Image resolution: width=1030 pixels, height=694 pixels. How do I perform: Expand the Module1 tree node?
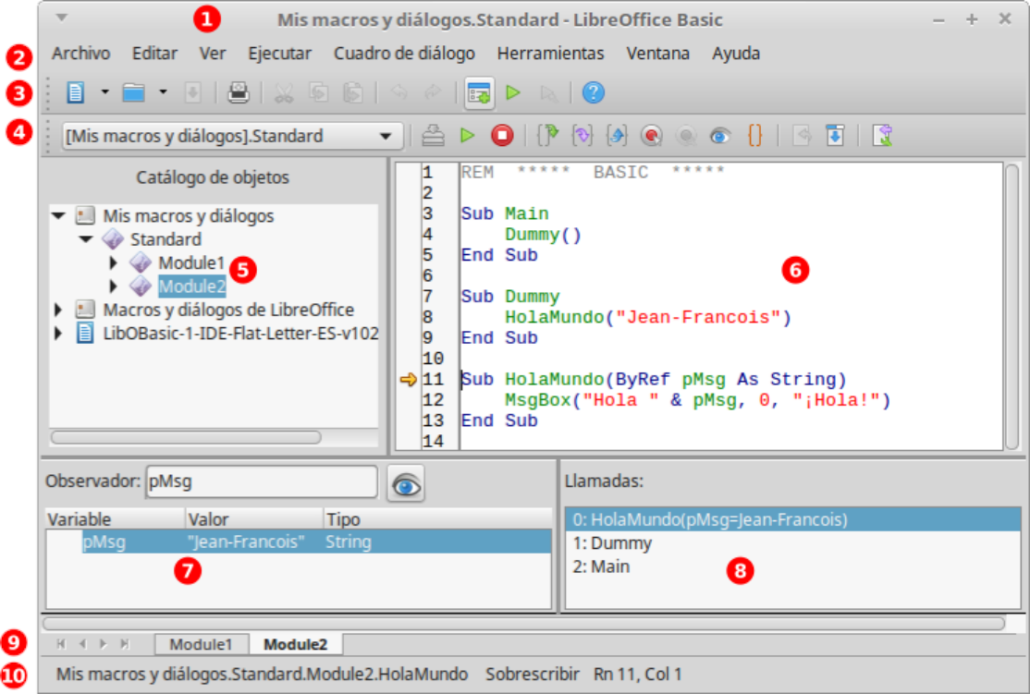113,263
